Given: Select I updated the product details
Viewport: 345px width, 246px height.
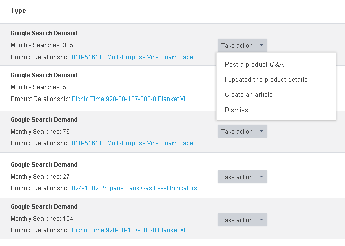Looking at the screenshot, I should pos(266,79).
